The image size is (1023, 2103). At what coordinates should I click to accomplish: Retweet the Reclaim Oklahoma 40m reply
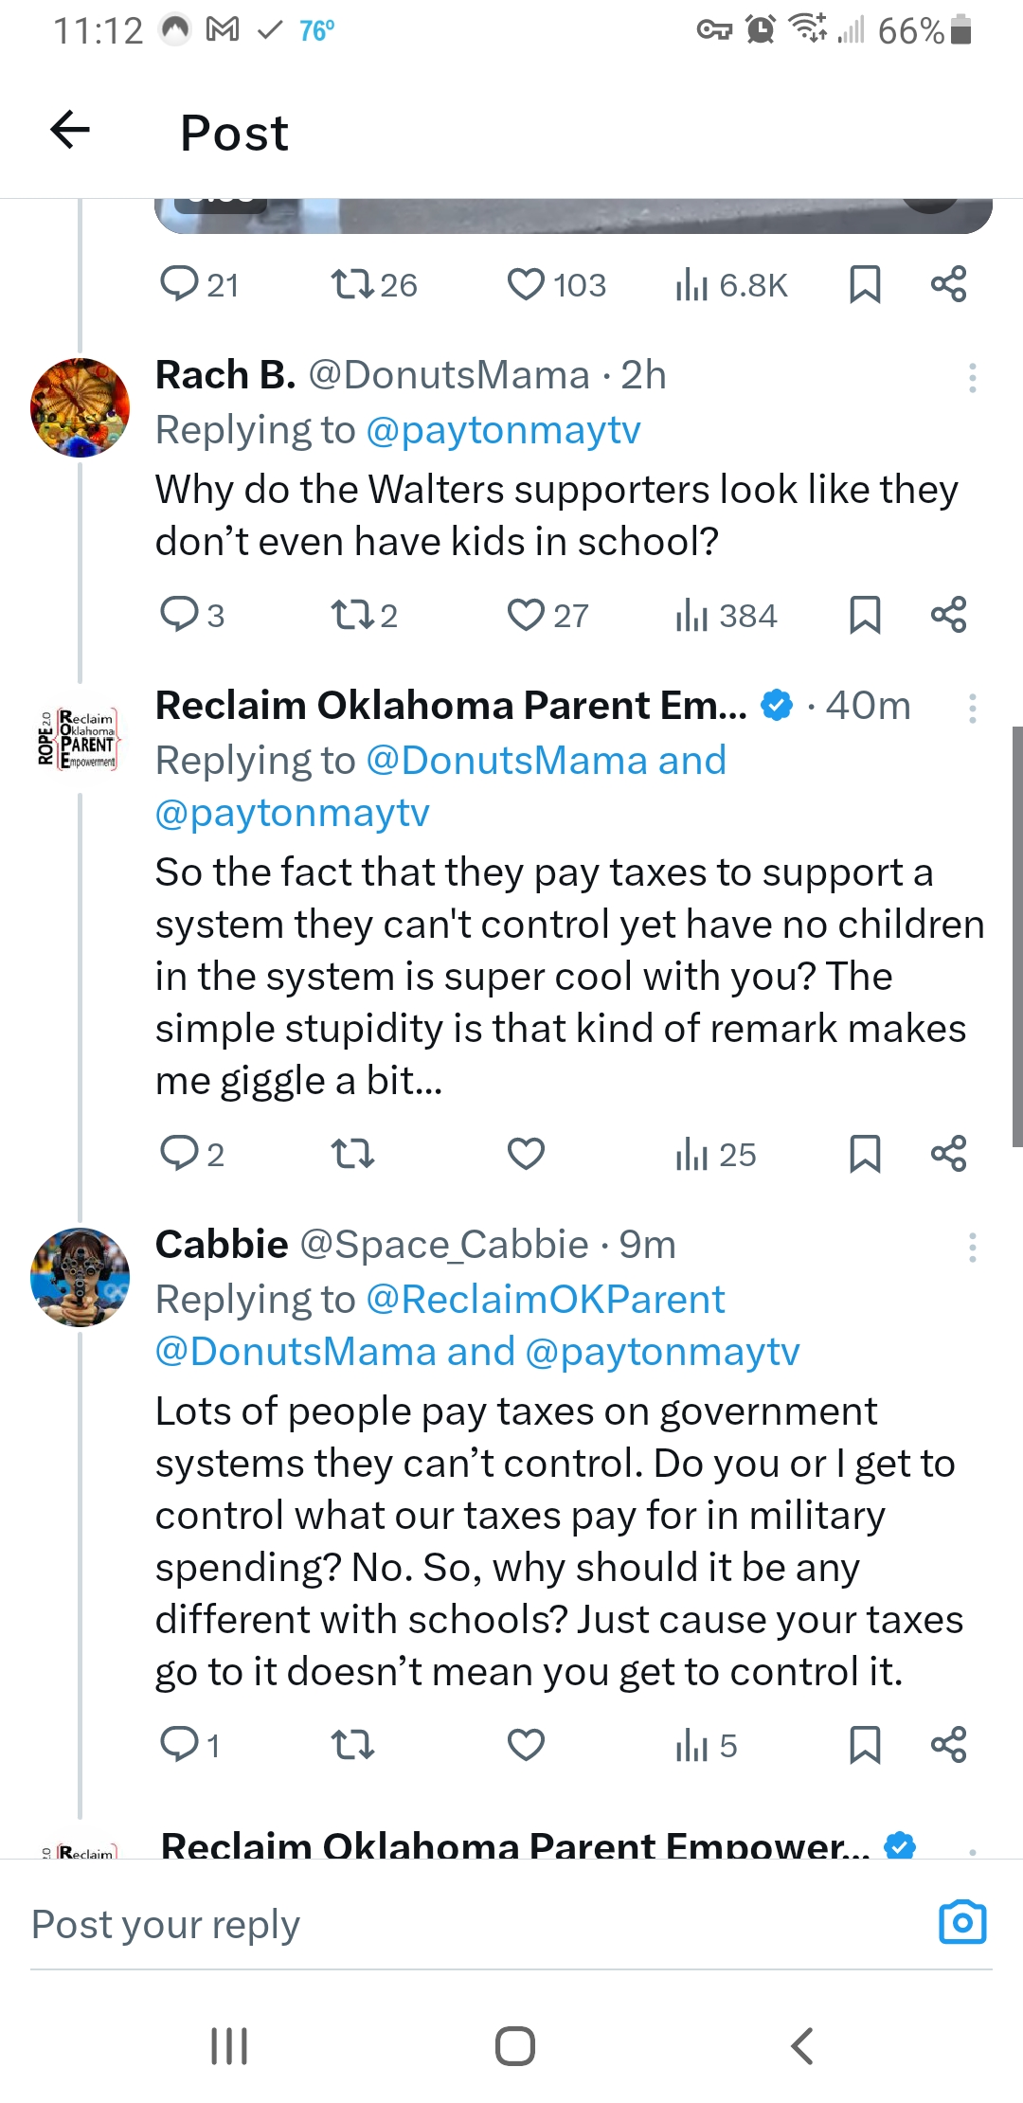pos(352,1154)
